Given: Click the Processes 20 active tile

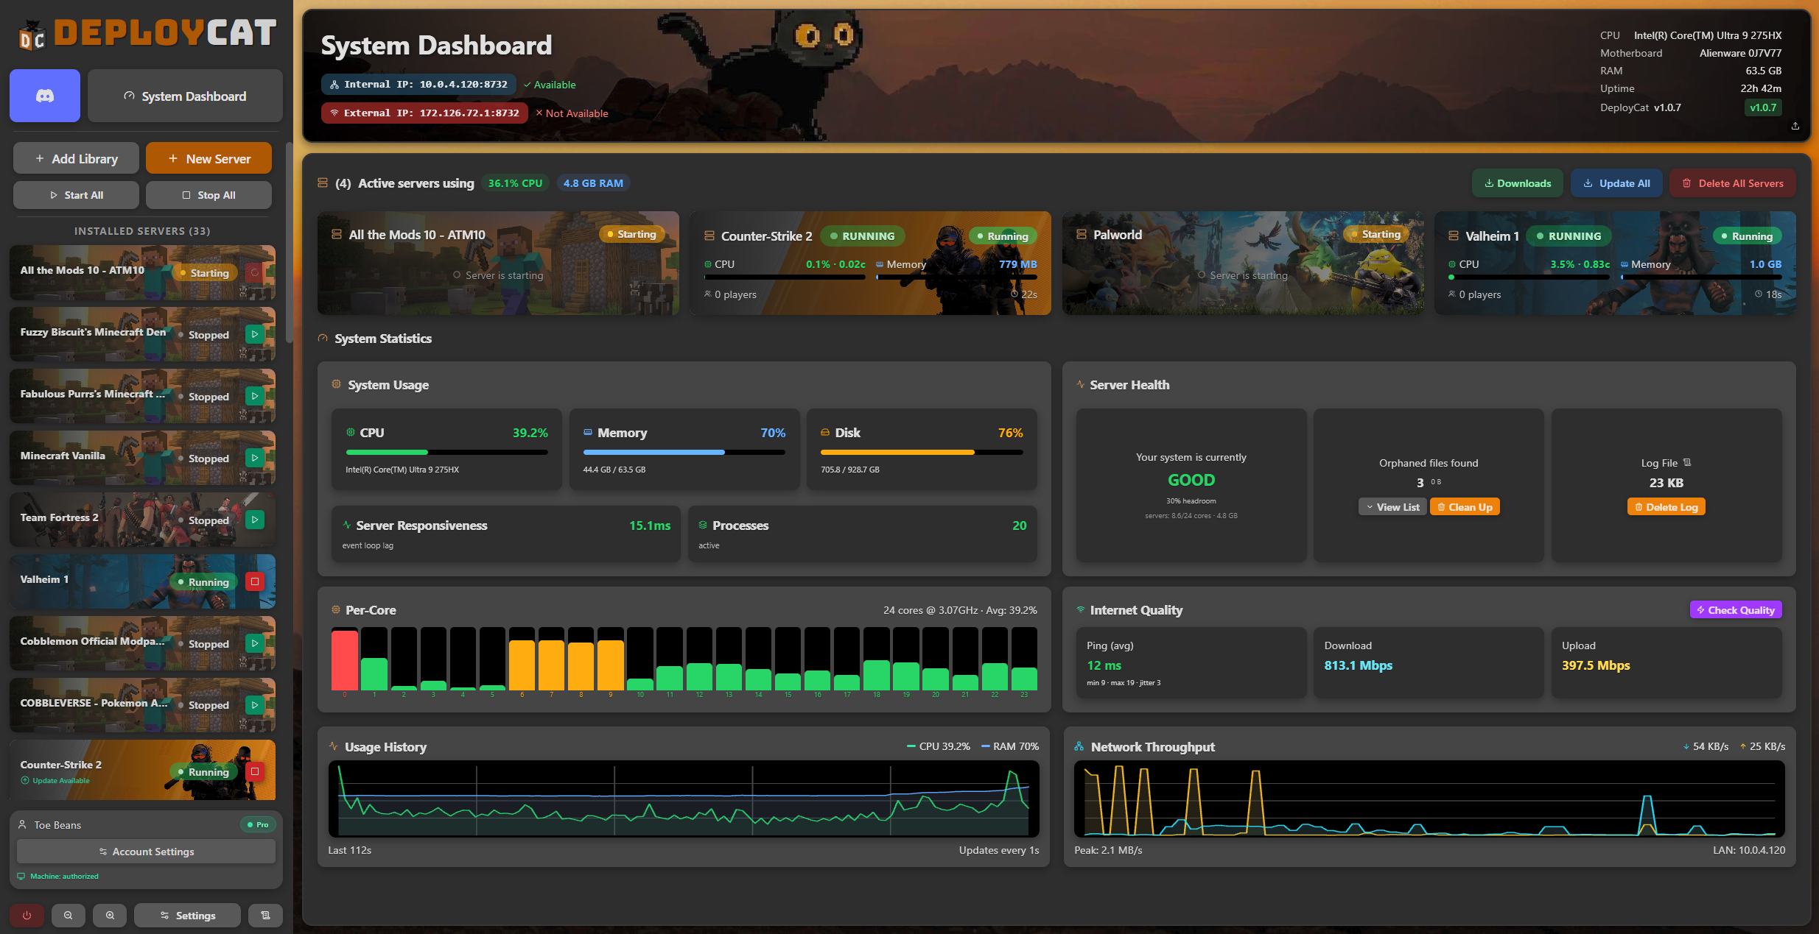Looking at the screenshot, I should pos(862,534).
